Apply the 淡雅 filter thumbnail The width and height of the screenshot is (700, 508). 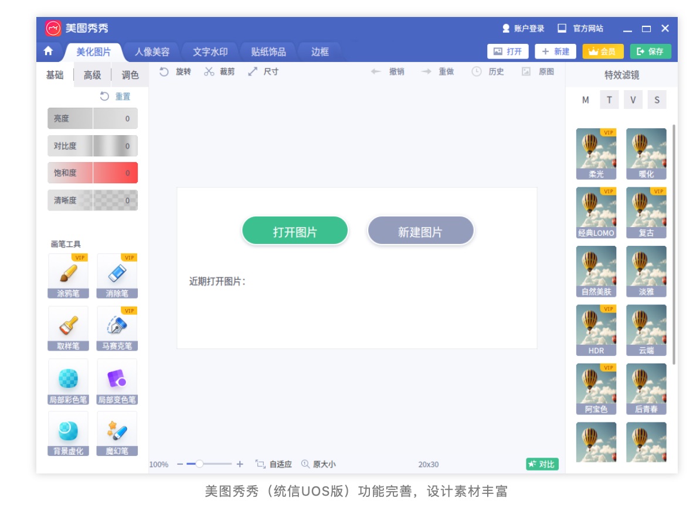646,272
